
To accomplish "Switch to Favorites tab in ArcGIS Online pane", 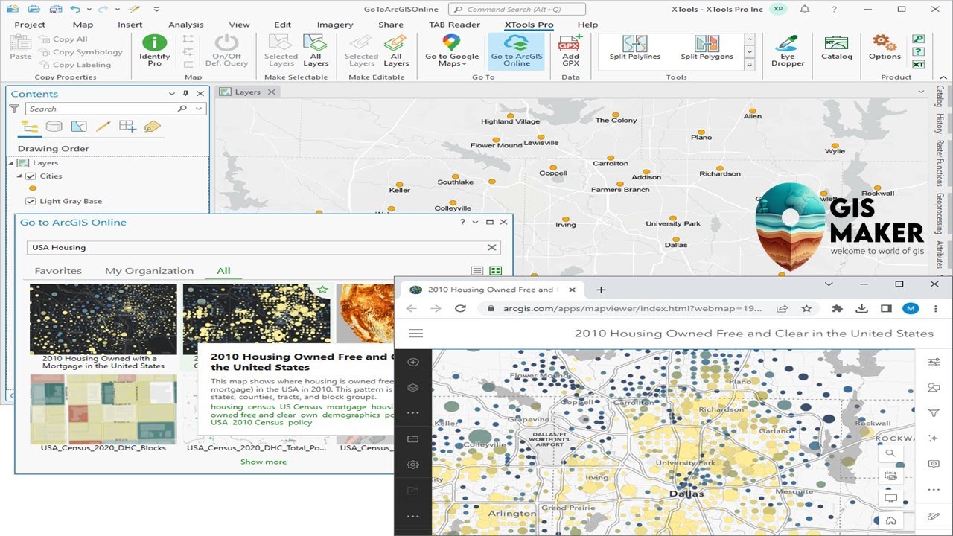I will pos(58,271).
